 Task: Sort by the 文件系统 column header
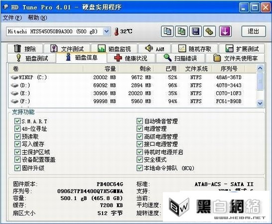pyautogui.click(x=196, y=69)
